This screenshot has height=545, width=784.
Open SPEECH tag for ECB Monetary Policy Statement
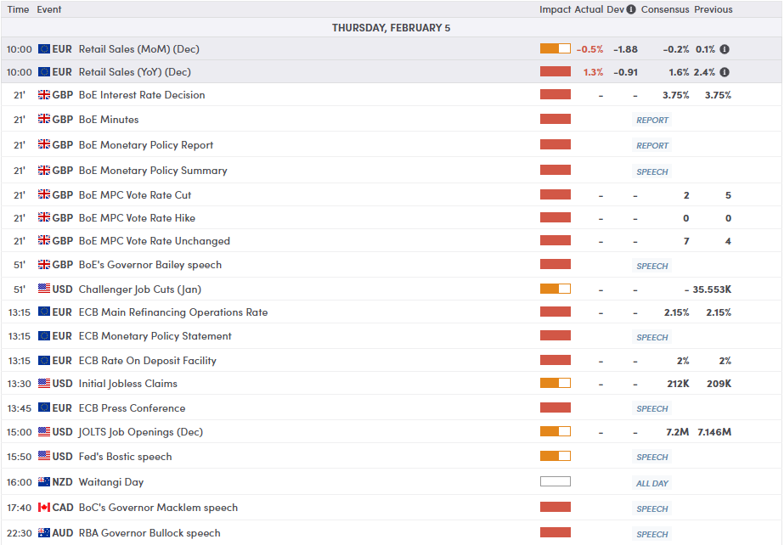pos(652,338)
